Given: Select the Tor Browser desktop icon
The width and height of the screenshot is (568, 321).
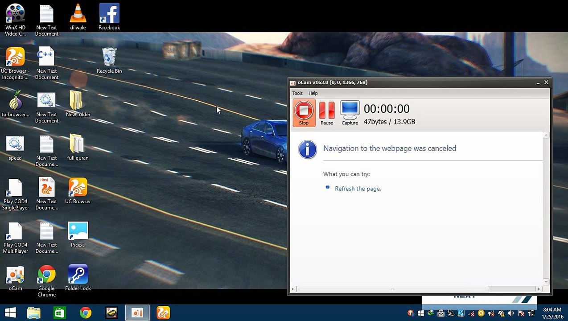Looking at the screenshot, I should coord(16,104).
